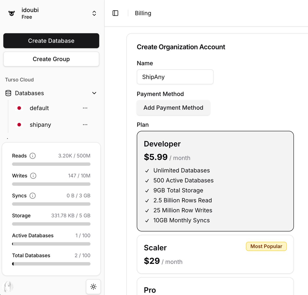Click the organization Name input field
The height and width of the screenshot is (295, 308).
175,77
